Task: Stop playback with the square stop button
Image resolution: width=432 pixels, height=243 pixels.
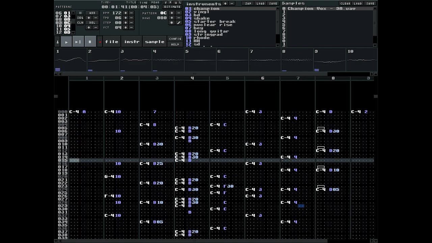Action: (90, 42)
